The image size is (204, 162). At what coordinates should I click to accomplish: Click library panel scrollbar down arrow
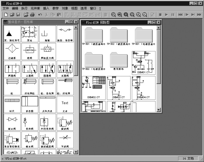pos(76,152)
